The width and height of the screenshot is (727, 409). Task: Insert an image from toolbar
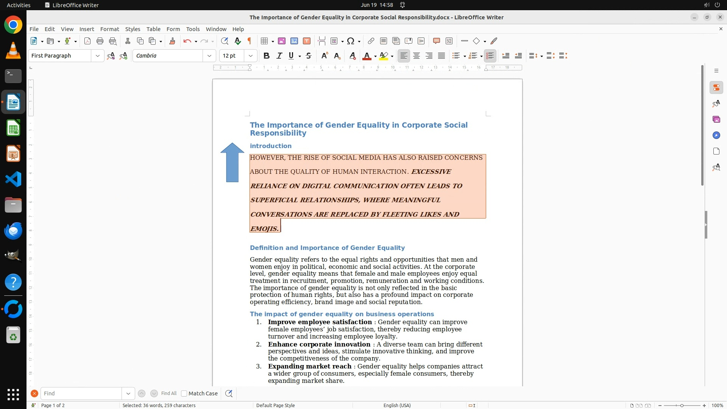(282, 41)
